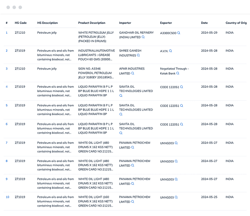
Task: Select INDIA country cell in row 1
Action: pos(230,32)
